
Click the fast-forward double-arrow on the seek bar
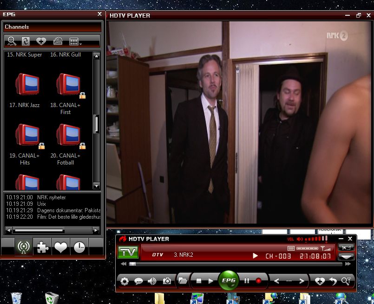click(348, 264)
